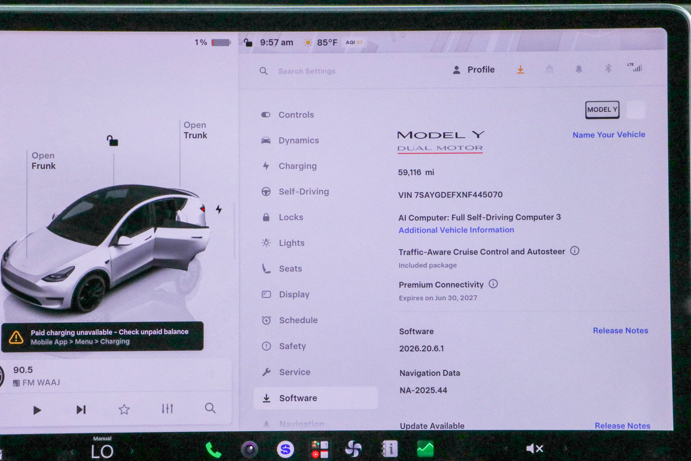Tap navigation data NA-2025.44
Screen dimensions: 691x461
(423, 391)
